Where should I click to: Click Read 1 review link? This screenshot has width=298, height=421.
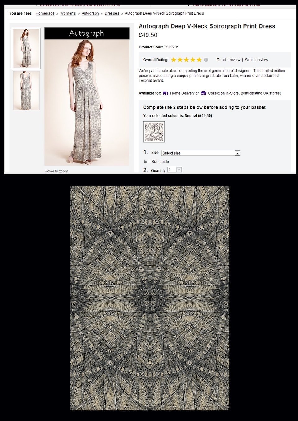pyautogui.click(x=228, y=60)
